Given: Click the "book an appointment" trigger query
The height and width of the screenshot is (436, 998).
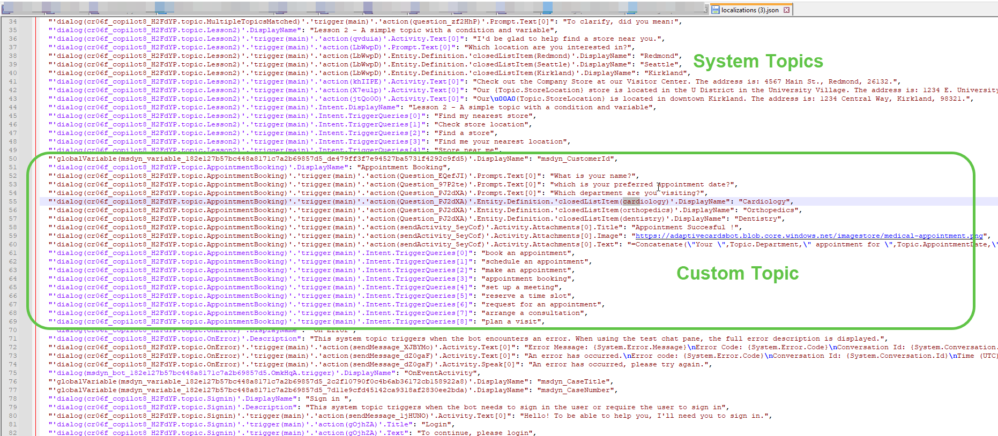Looking at the screenshot, I should coord(526,253).
